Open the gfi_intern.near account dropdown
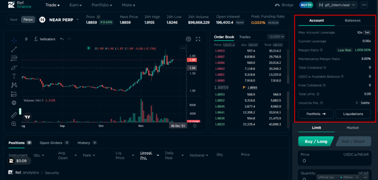The image size is (378, 180). (338, 5)
